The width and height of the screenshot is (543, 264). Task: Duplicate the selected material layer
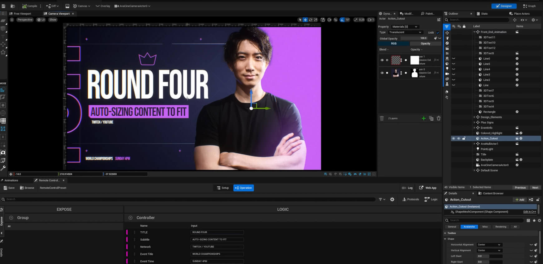(431, 118)
